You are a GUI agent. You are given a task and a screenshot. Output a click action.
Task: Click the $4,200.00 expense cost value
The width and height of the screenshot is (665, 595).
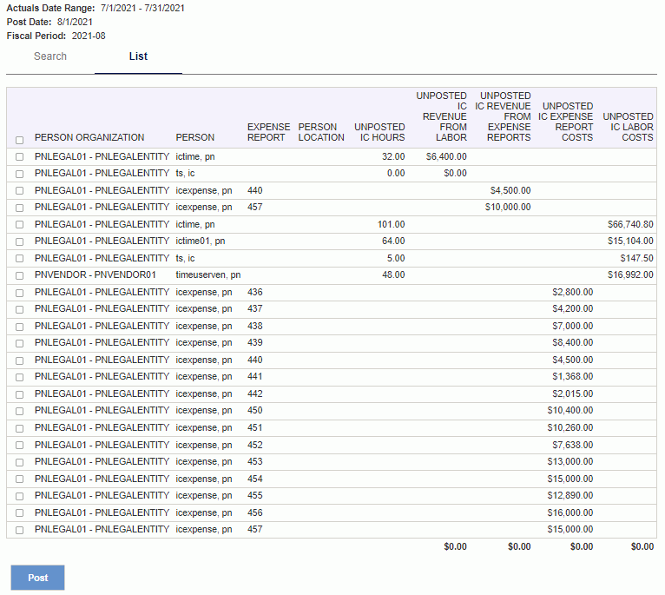(573, 309)
